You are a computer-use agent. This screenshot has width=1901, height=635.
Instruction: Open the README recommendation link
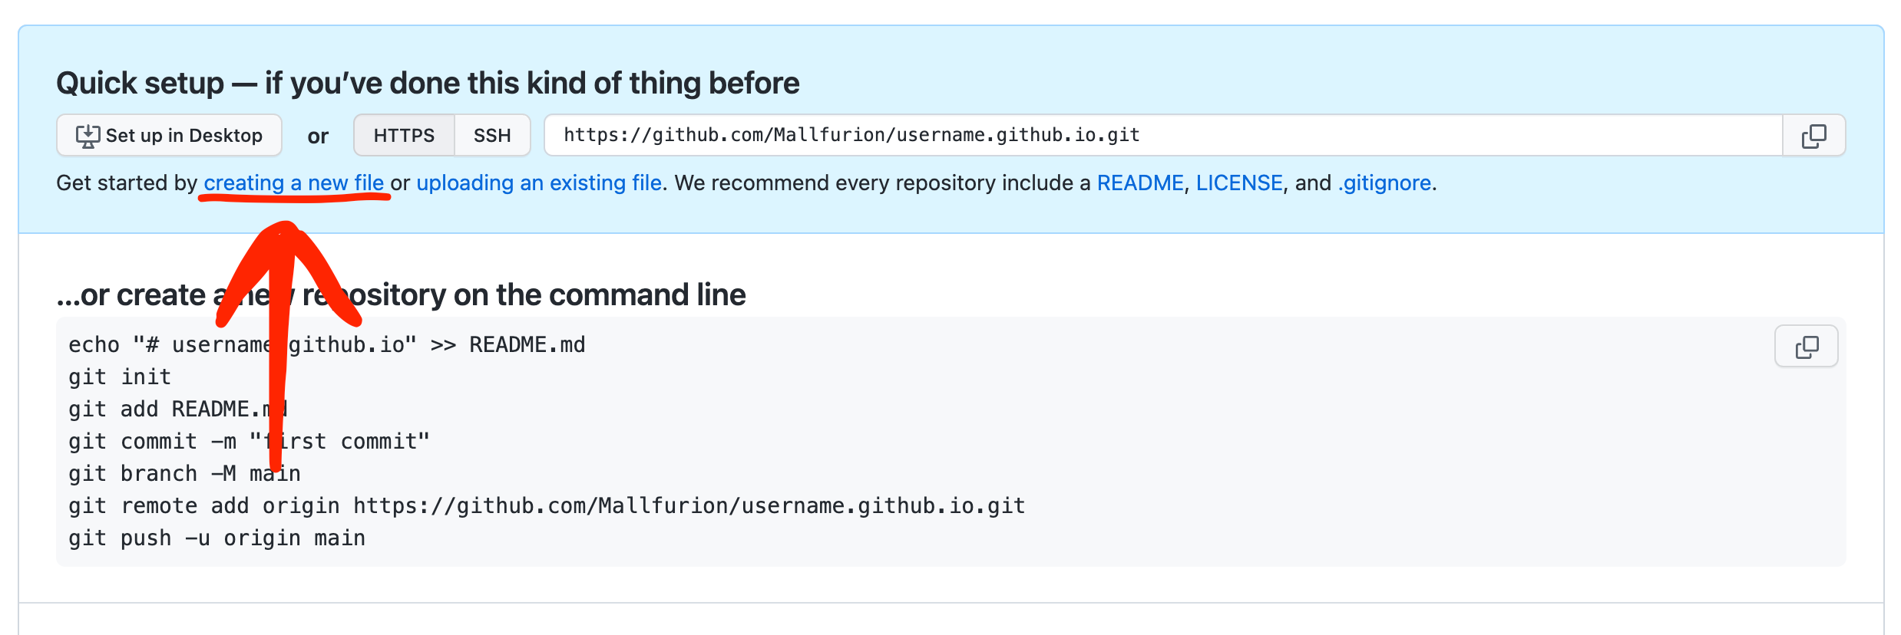1140,183
